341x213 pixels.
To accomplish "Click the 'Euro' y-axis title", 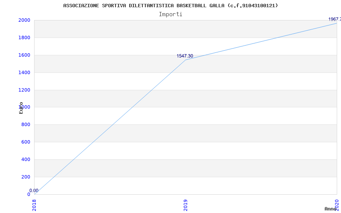I will click(x=21, y=108).
